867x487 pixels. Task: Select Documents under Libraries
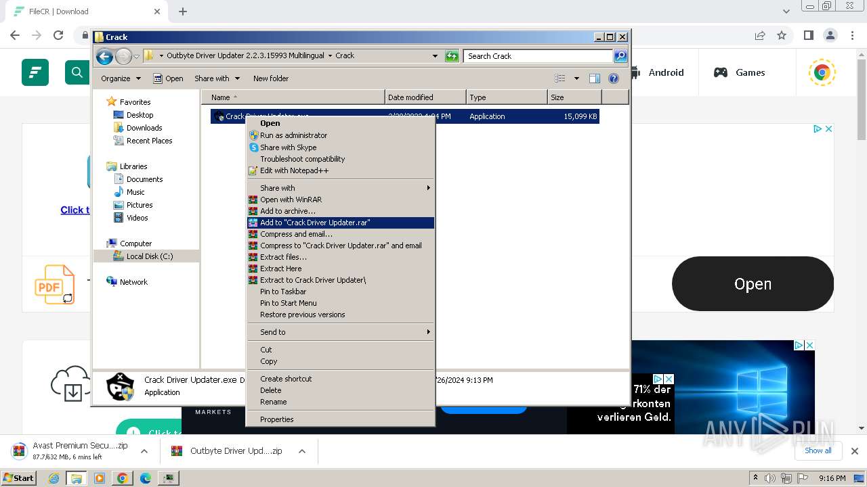144,179
